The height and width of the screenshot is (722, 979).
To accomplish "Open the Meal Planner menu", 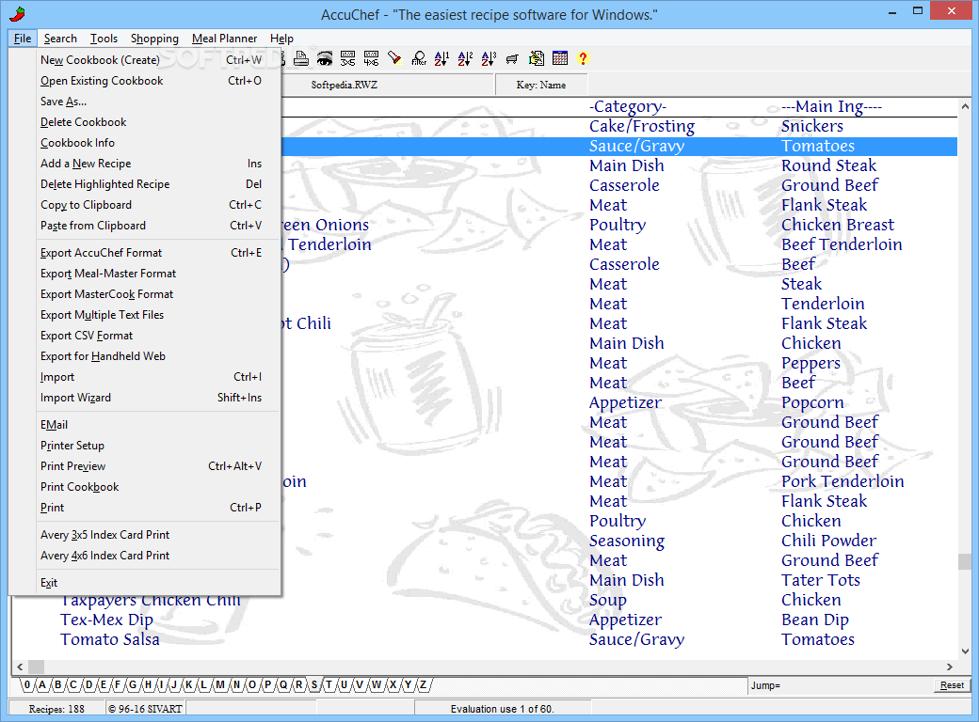I will [x=224, y=38].
